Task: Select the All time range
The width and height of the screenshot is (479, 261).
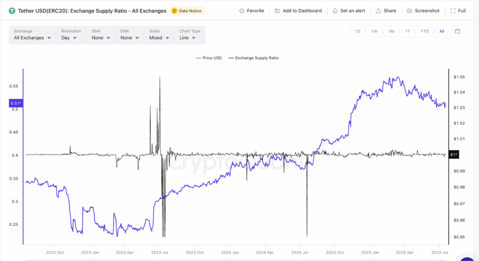Action: tap(442, 31)
